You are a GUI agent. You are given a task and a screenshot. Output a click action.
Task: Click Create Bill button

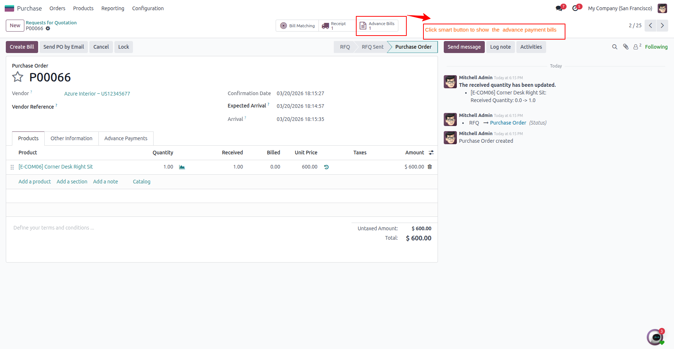22,47
